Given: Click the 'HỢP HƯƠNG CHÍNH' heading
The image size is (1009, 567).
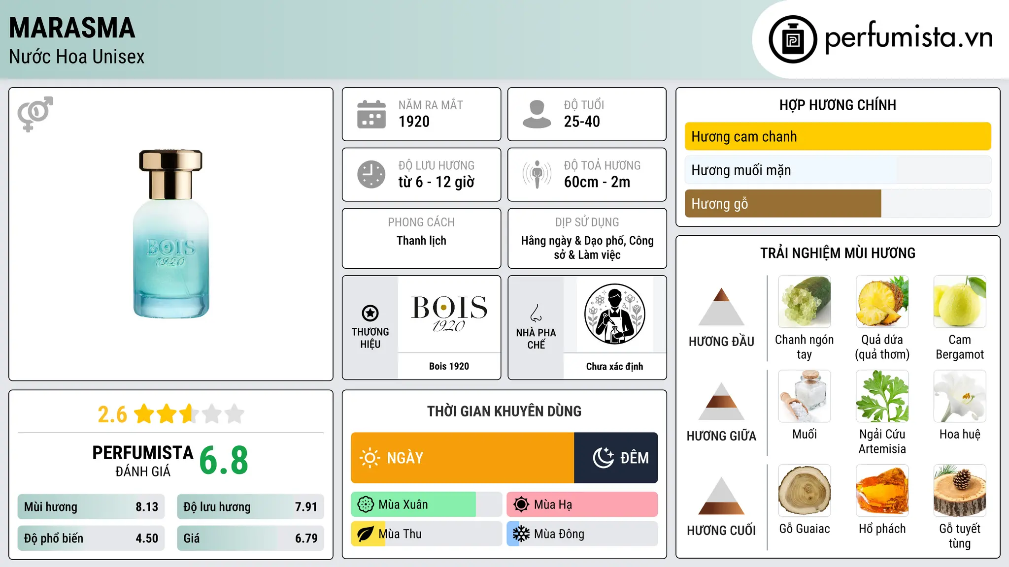Looking at the screenshot, I should [838, 105].
